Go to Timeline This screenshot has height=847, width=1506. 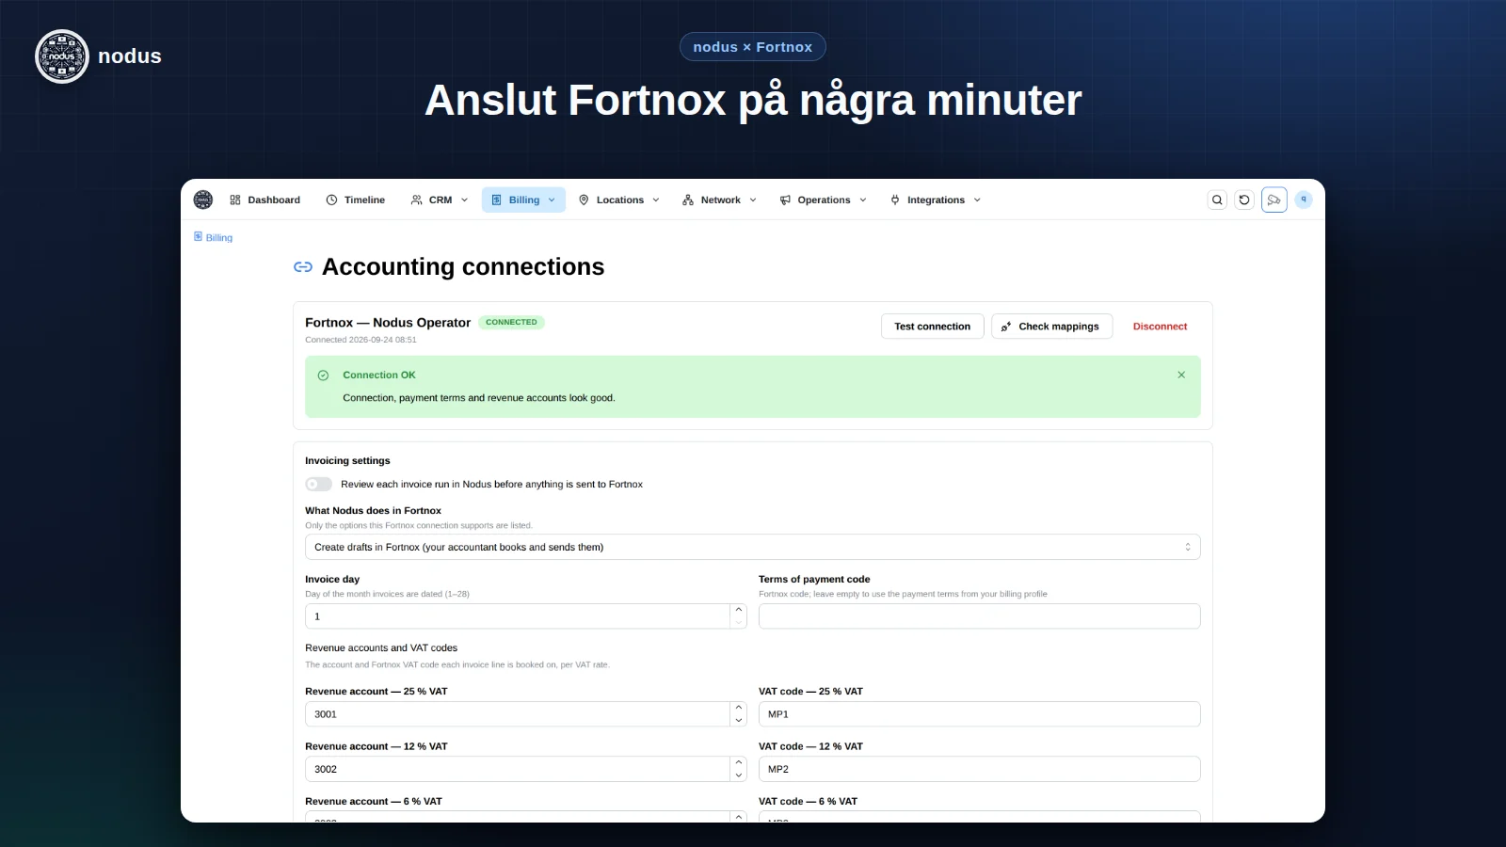[x=356, y=200]
